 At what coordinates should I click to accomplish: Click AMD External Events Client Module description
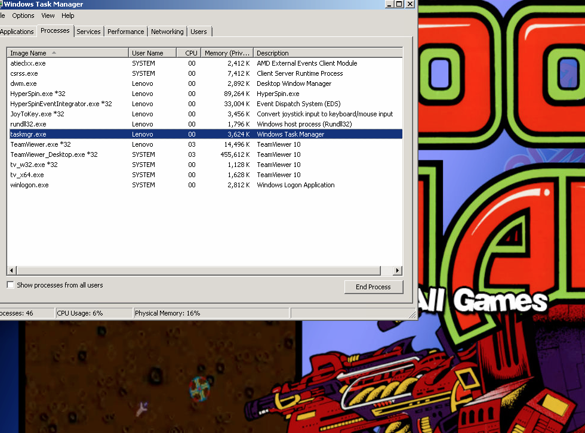307,63
